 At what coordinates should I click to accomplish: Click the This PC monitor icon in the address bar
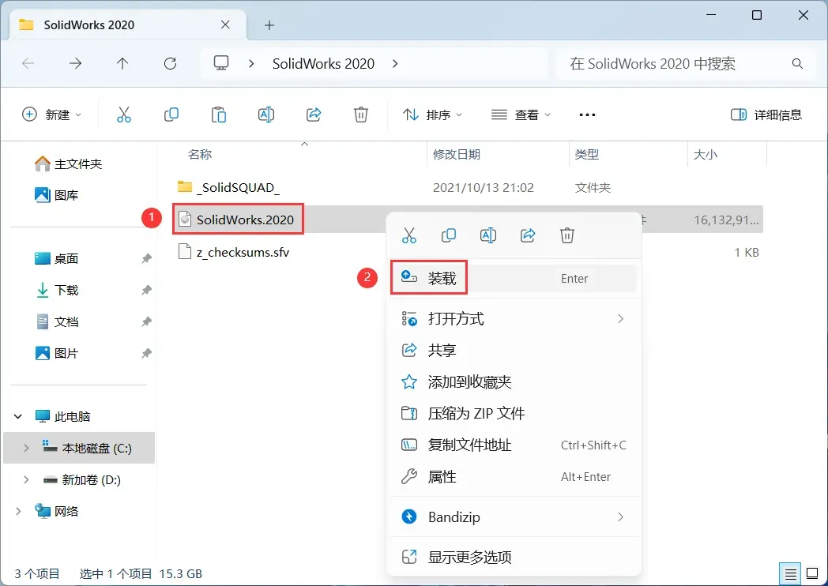click(220, 63)
